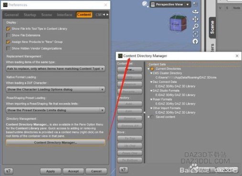Image resolution: width=242 pixels, height=176 pixels.
Task: Toggle Assign New Products to New Group
Action: (8, 42)
